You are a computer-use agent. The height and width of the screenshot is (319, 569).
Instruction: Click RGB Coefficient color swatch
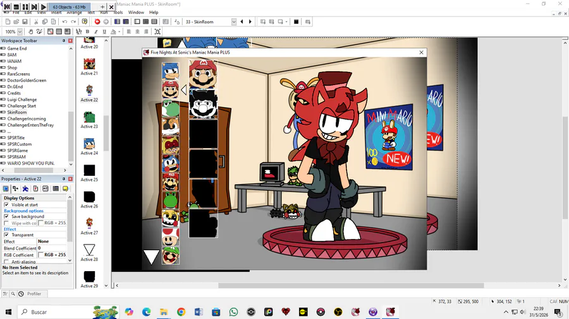point(40,255)
